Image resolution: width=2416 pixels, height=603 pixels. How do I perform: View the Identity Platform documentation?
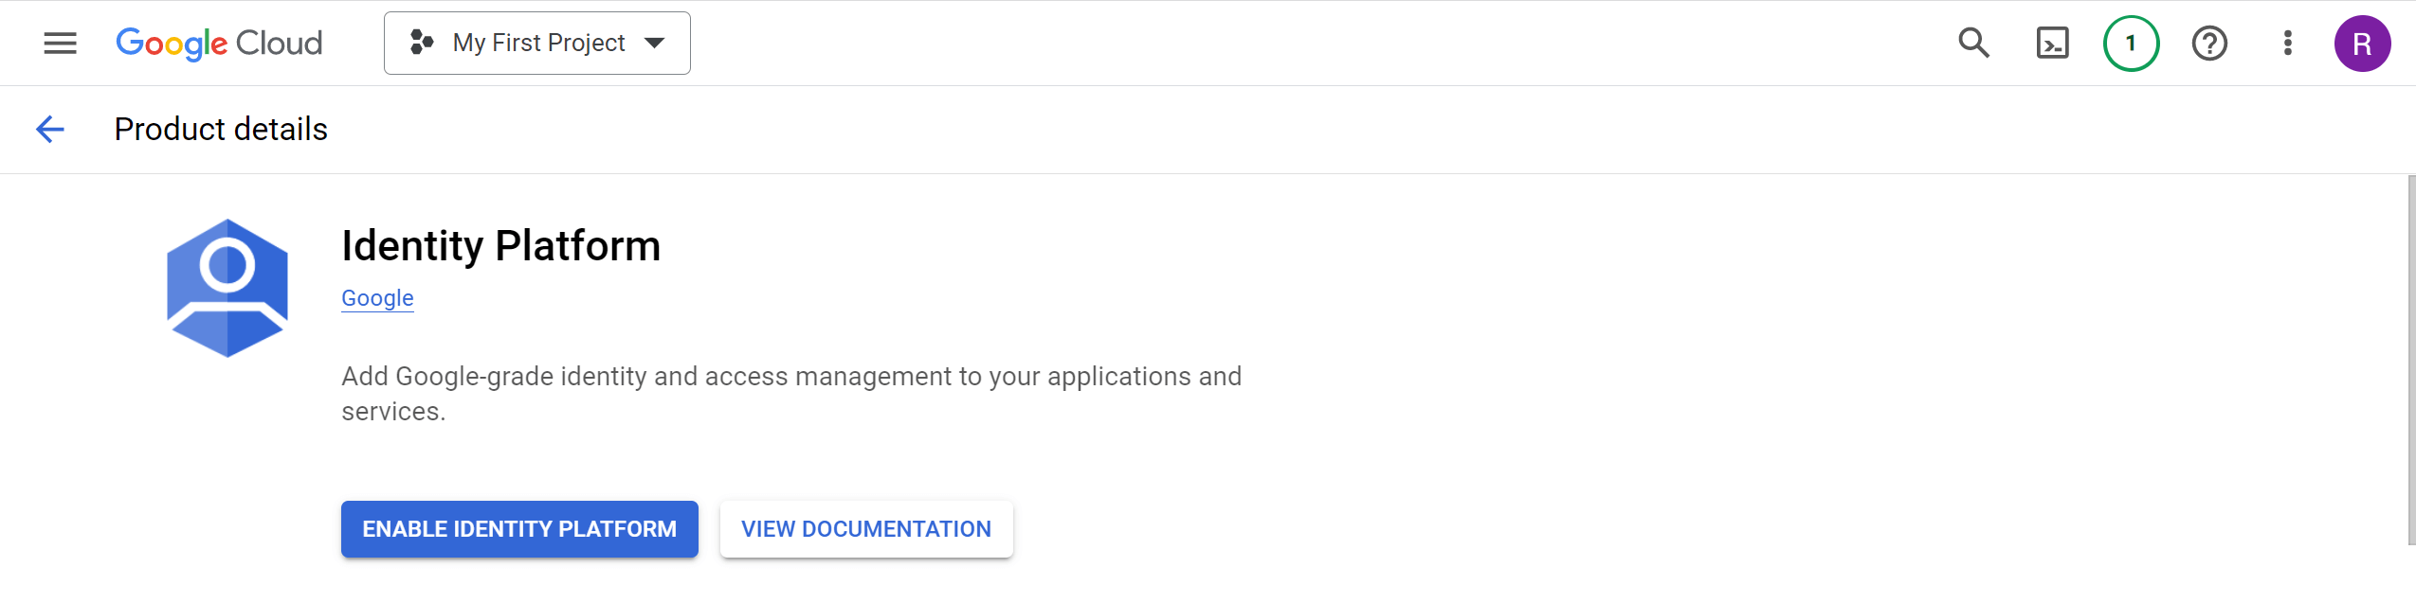865,529
